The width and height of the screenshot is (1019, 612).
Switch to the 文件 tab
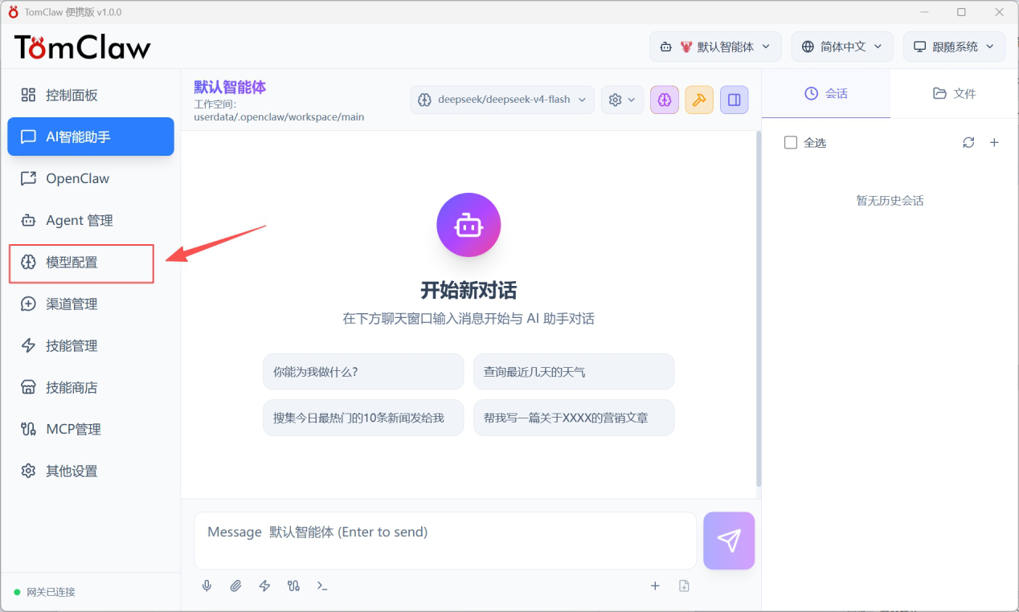coord(955,93)
